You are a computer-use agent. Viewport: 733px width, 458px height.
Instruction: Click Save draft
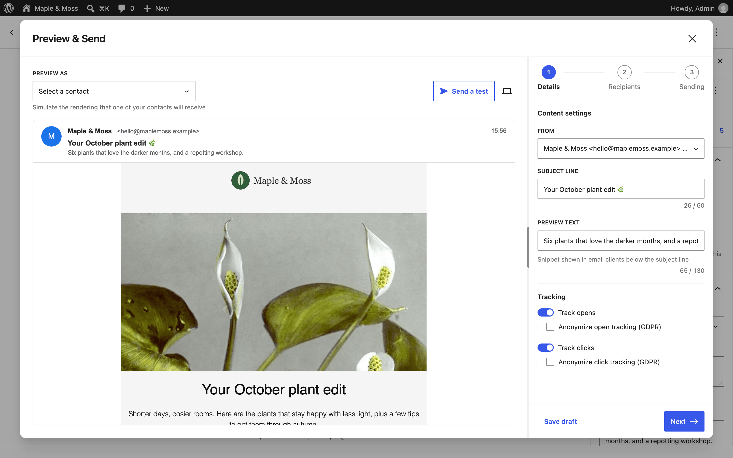(560, 421)
